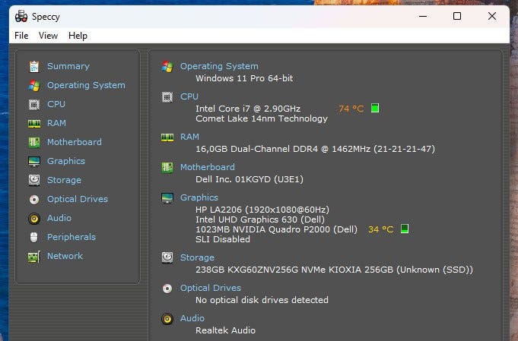Click the CPU heading link in summary
Screen dimensions: 518x341
click(x=189, y=96)
